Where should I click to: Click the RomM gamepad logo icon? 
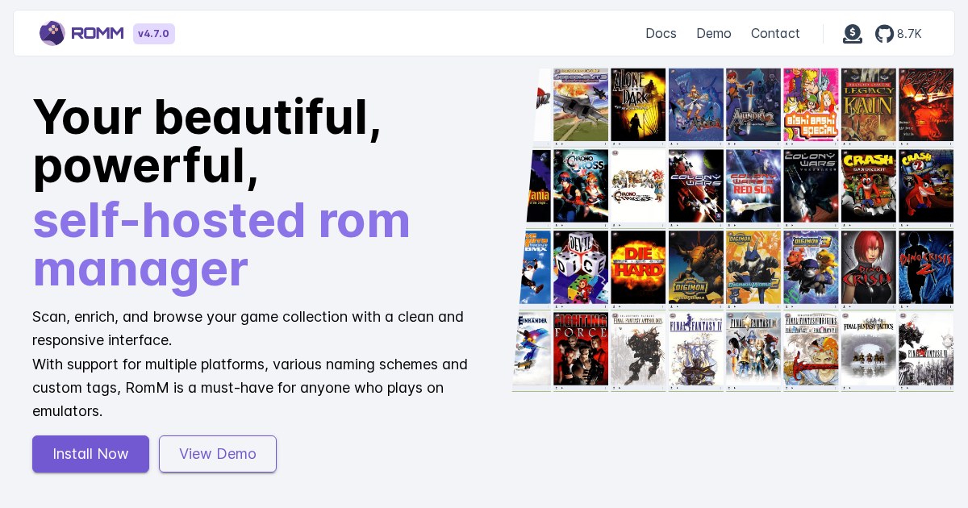[x=52, y=33]
